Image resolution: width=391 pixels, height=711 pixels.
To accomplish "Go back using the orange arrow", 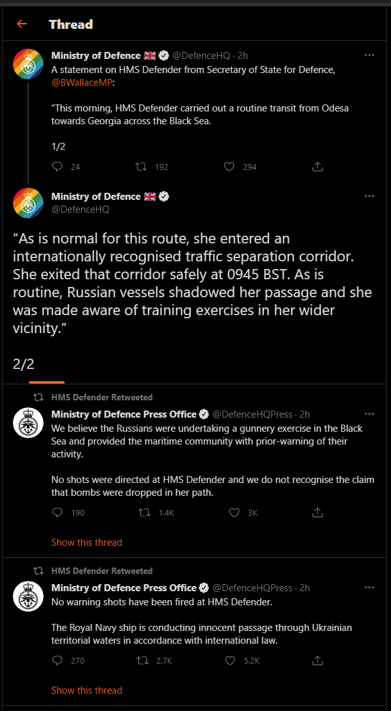I will (x=22, y=24).
